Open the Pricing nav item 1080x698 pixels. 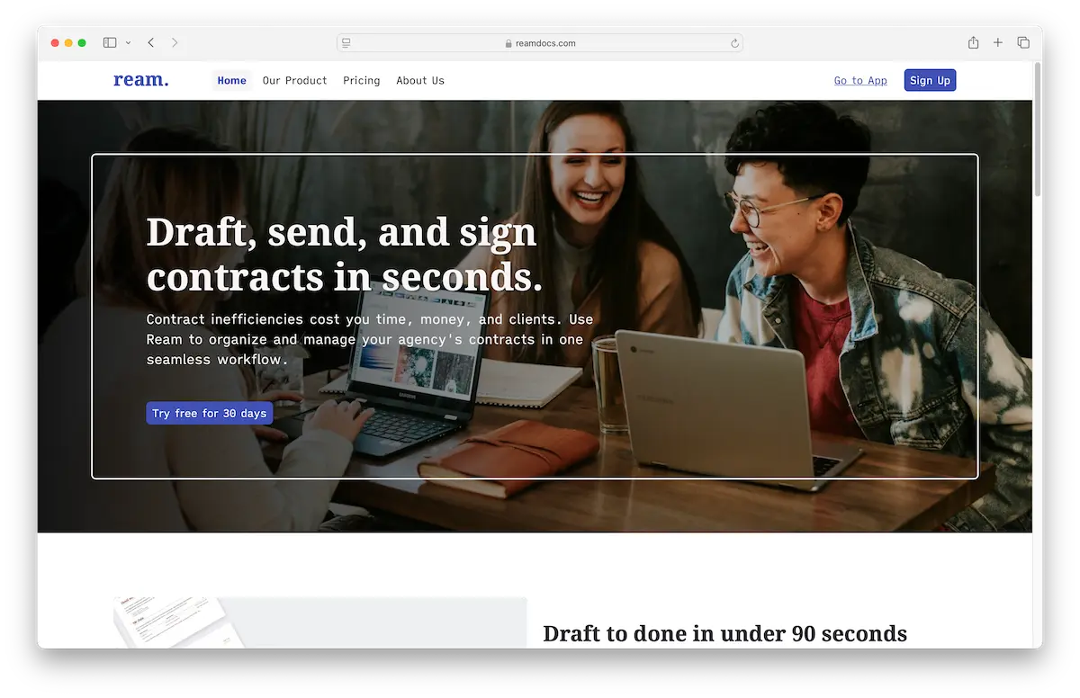[x=362, y=80]
